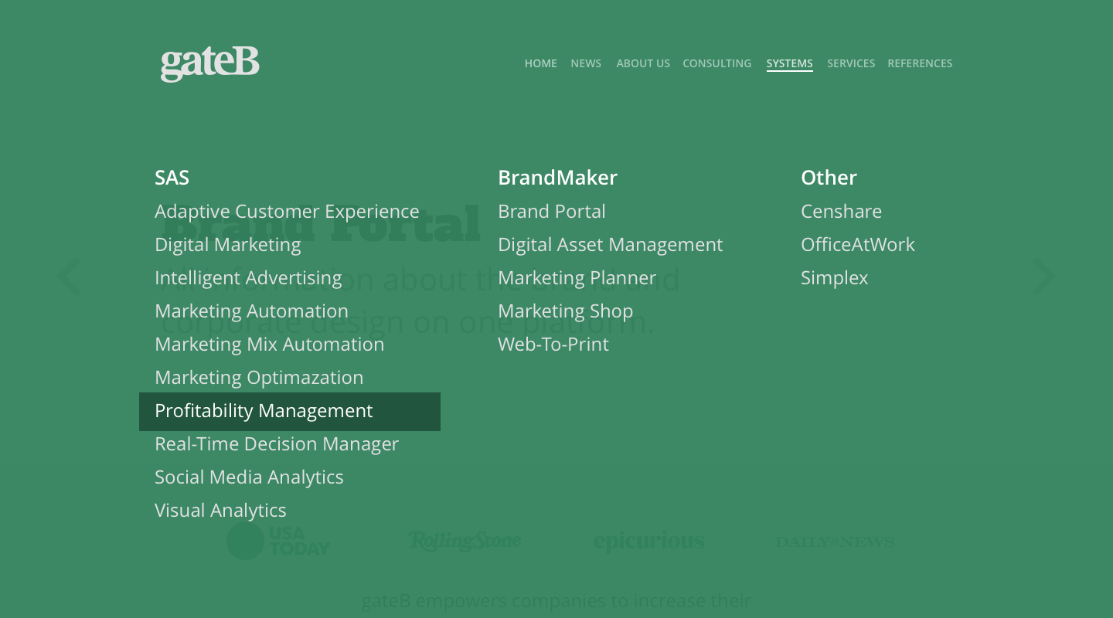Advance to the next slide arrow
The height and width of the screenshot is (618, 1113).
pos(1043,277)
